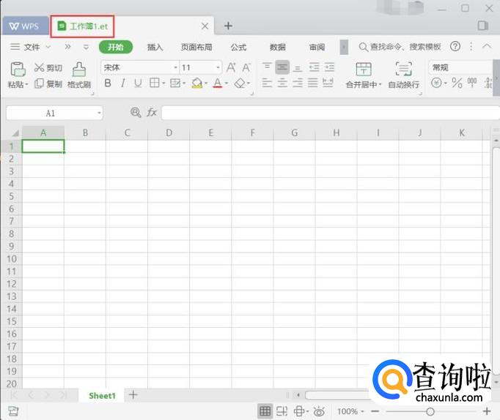Click the Format Painter (格式刷) icon
This screenshot has height=420, width=500.
pos(78,70)
